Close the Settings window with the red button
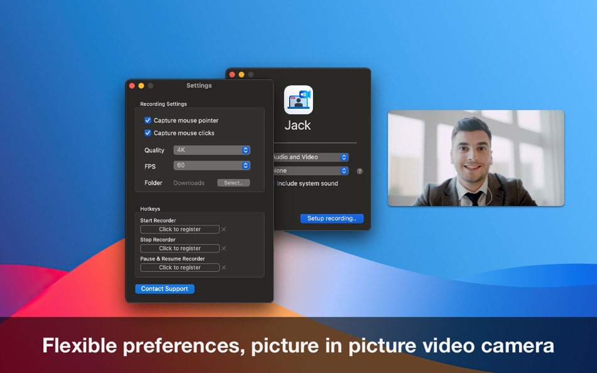 coord(132,85)
